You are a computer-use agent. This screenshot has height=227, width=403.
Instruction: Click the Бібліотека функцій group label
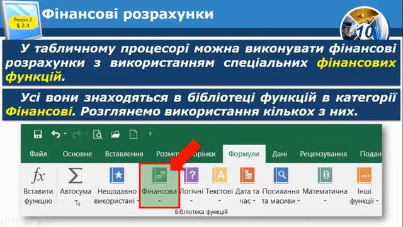(x=201, y=212)
